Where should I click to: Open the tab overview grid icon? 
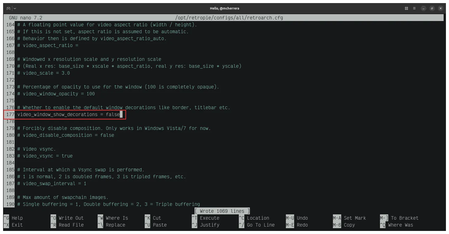tap(406, 8)
